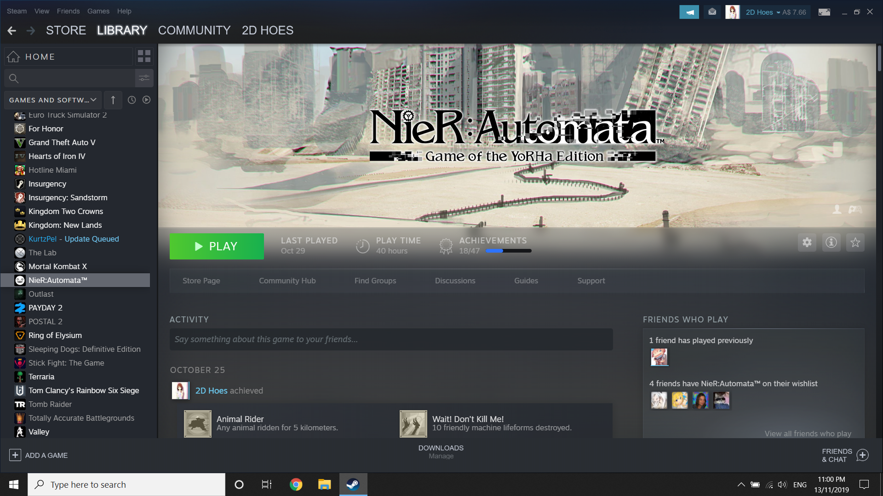Click the achievements progress bar
The image size is (883, 496).
click(508, 251)
